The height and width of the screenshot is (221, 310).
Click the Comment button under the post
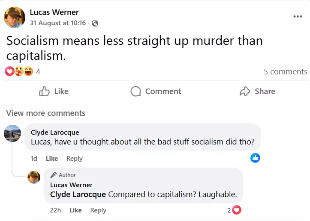156,91
